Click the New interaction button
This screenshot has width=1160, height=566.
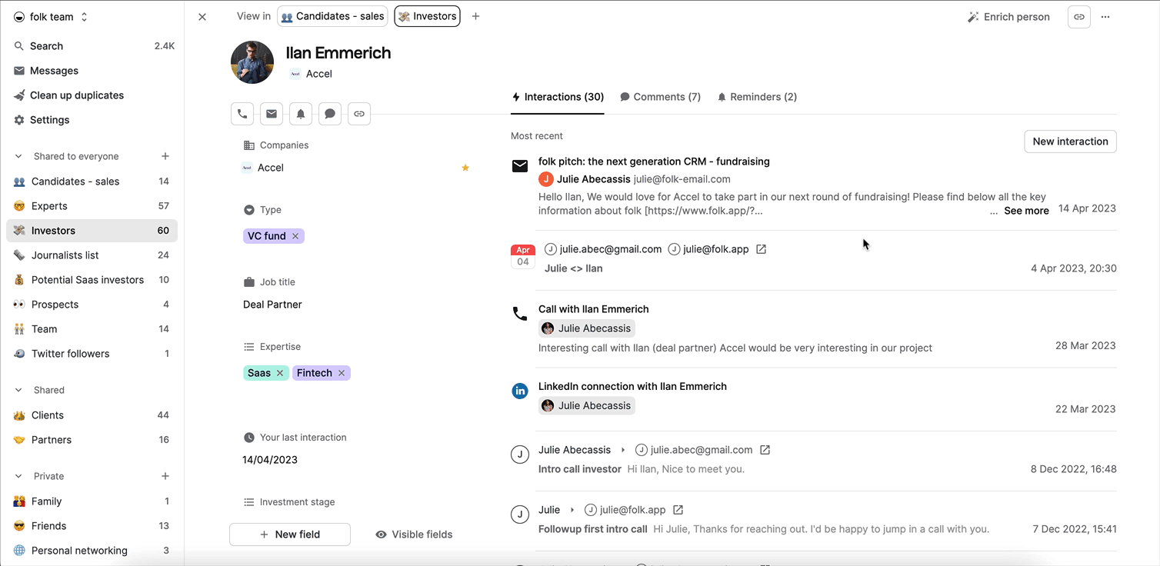[1070, 141]
